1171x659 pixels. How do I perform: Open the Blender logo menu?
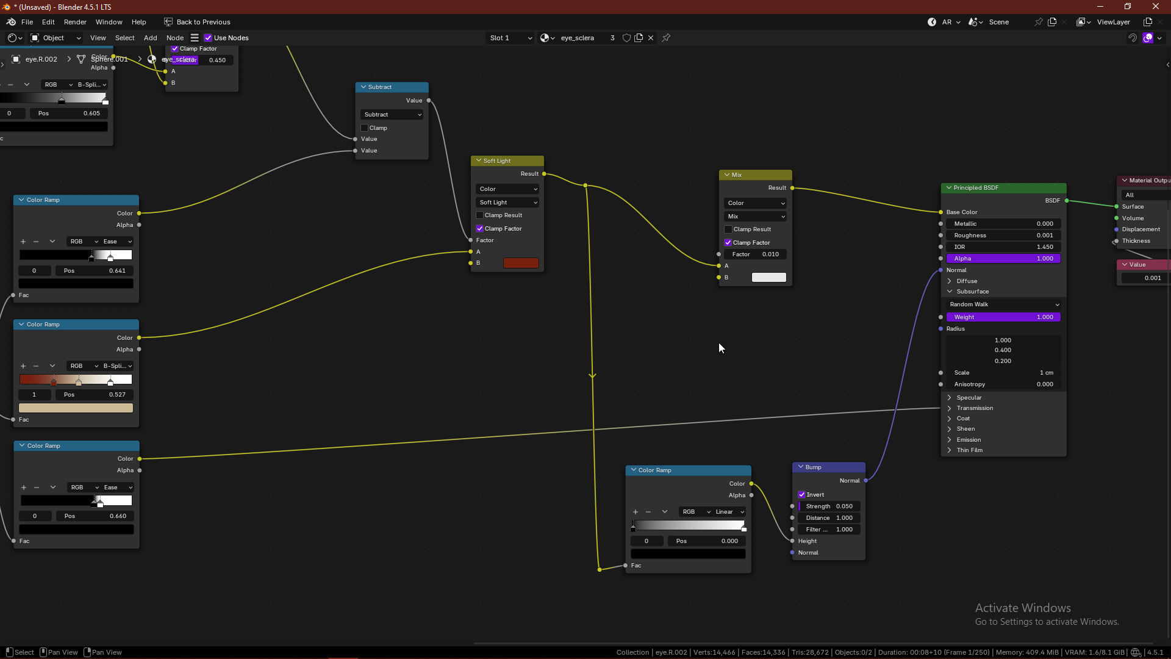11,22
